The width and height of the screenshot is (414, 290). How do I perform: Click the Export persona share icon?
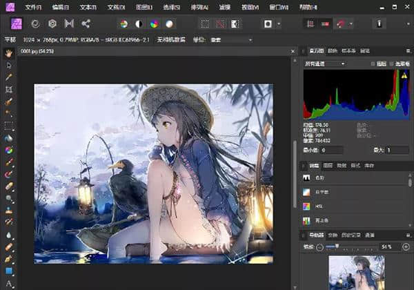(x=86, y=23)
